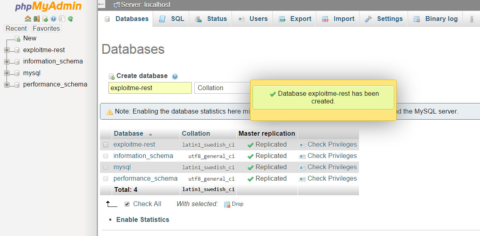Viewport: 480px width, 236px height.
Task: Click the Drop icon for selected databases
Action: tap(227, 204)
